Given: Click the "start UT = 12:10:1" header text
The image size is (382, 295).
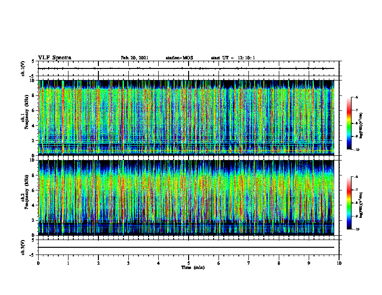Looking at the screenshot, I should point(233,58).
